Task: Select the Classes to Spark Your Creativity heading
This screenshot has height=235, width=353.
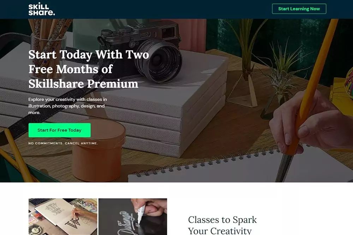Action: click(222, 225)
